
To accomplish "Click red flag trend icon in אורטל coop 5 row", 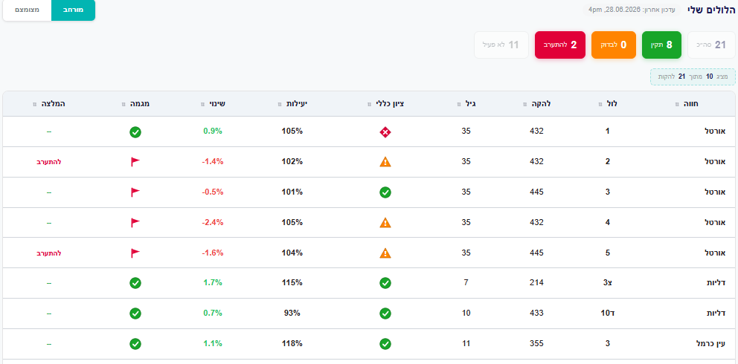I will (135, 253).
